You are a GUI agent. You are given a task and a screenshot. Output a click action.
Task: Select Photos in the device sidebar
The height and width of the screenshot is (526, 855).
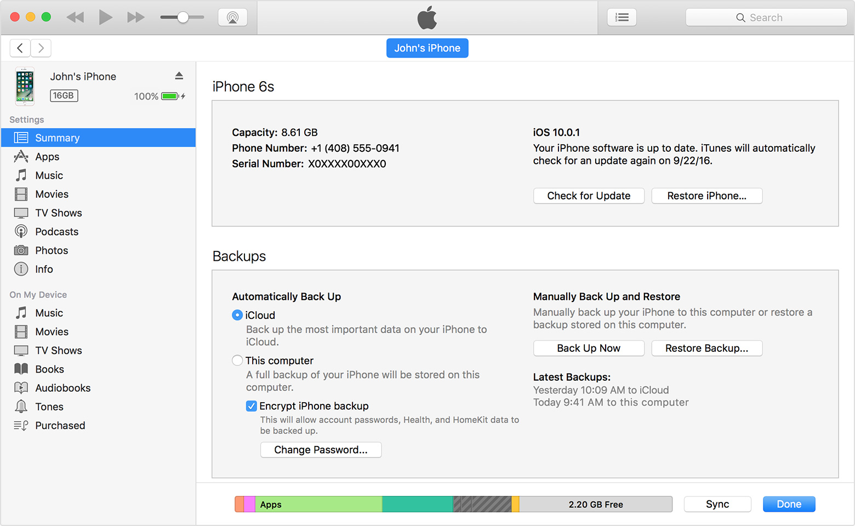[x=52, y=250]
